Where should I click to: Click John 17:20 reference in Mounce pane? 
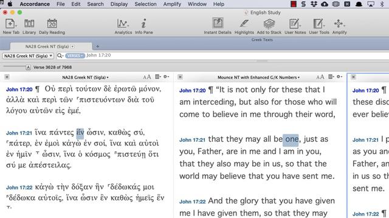192,90
